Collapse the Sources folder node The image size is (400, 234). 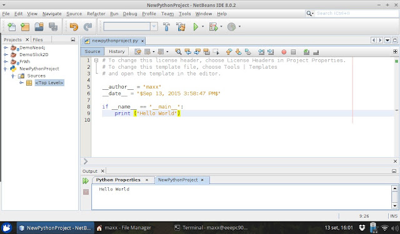pyautogui.click(x=13, y=76)
